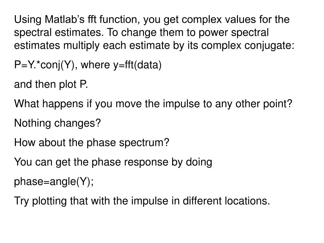Click 'How about the phase spectrum?'
This screenshot has height=243, width=324.
point(92,142)
